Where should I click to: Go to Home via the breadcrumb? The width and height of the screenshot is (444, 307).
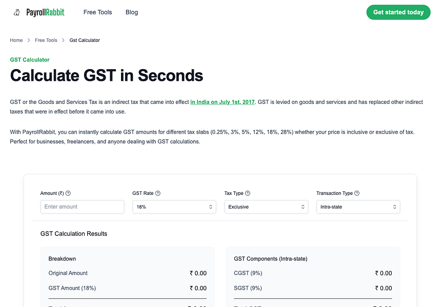(16, 40)
